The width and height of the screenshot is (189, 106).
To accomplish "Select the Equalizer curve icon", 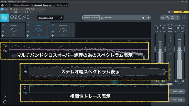I will pyautogui.click(x=13, y=30).
